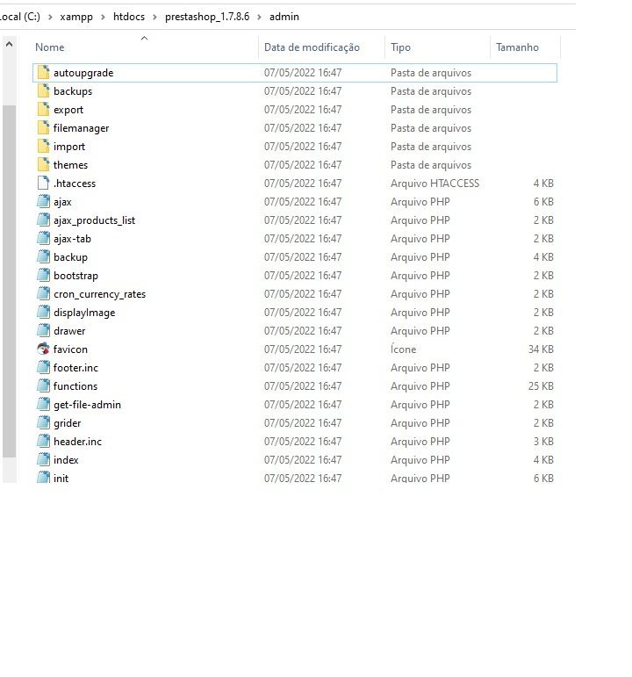632x677 pixels.
Task: Click the navigation pane scrollbar thumb
Action: [9, 281]
